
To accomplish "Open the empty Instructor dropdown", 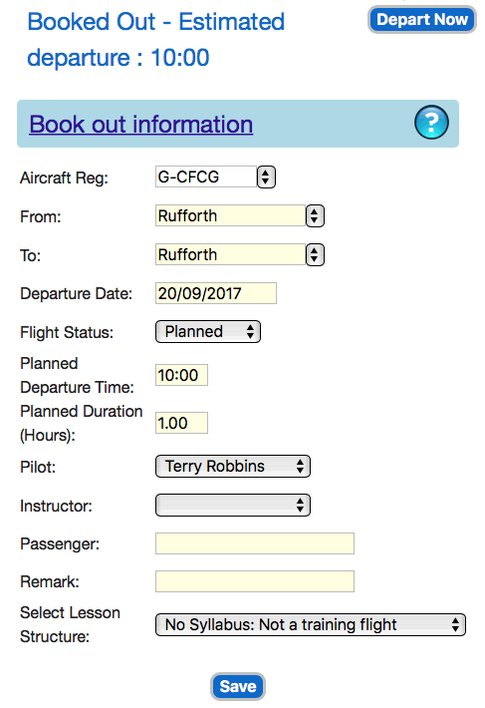I will 233,506.
